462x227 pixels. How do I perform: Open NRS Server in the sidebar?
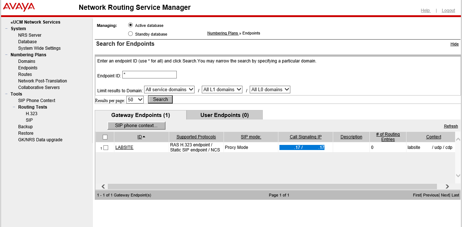coord(30,35)
